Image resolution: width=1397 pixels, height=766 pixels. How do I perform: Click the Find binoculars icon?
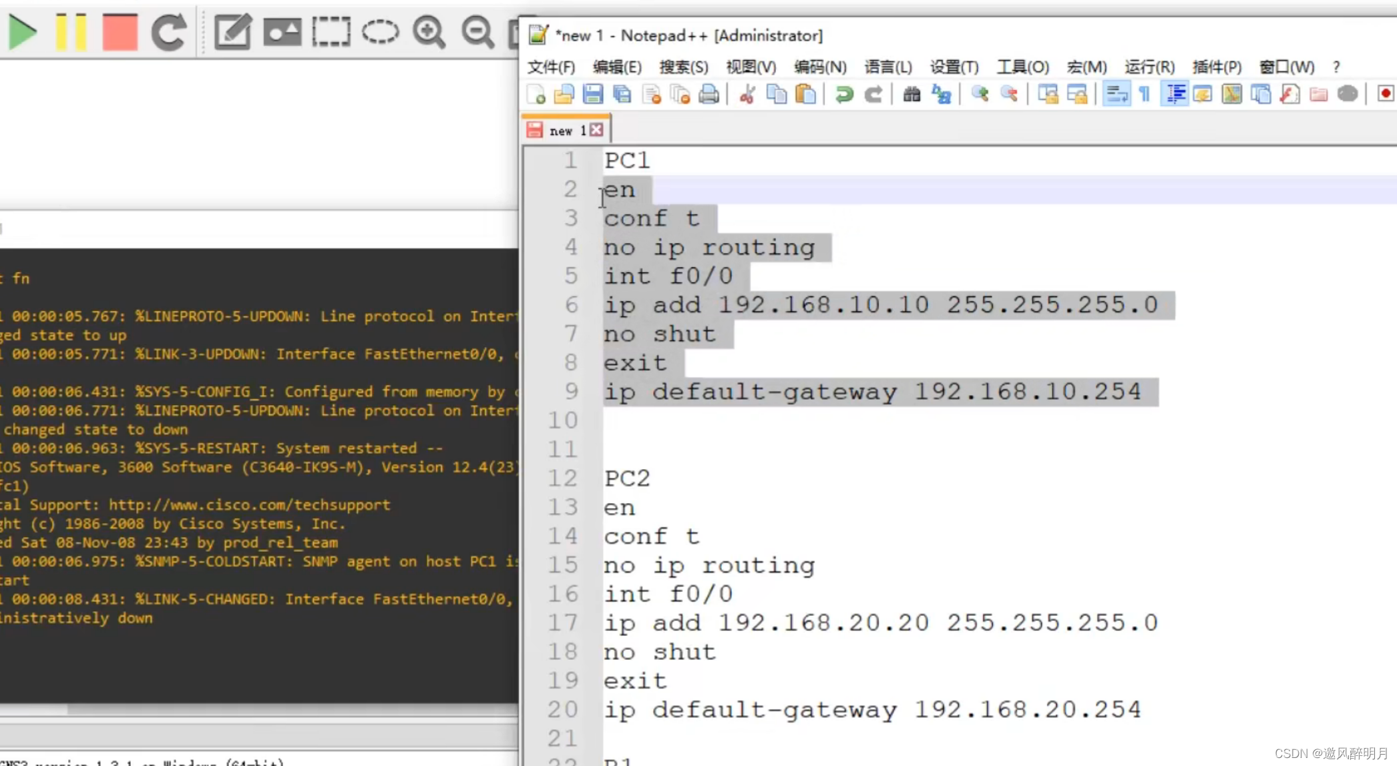(x=912, y=94)
